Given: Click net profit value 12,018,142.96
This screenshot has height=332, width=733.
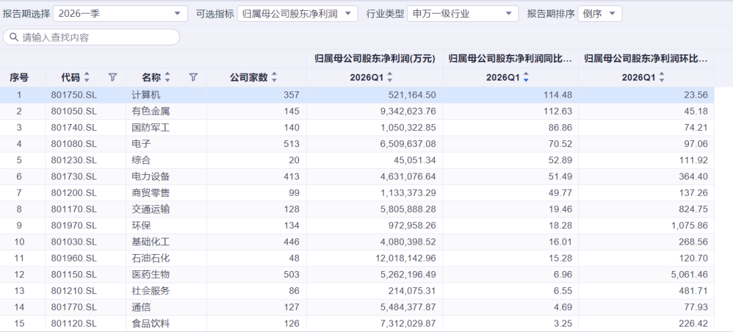Looking at the screenshot, I should (406, 259).
